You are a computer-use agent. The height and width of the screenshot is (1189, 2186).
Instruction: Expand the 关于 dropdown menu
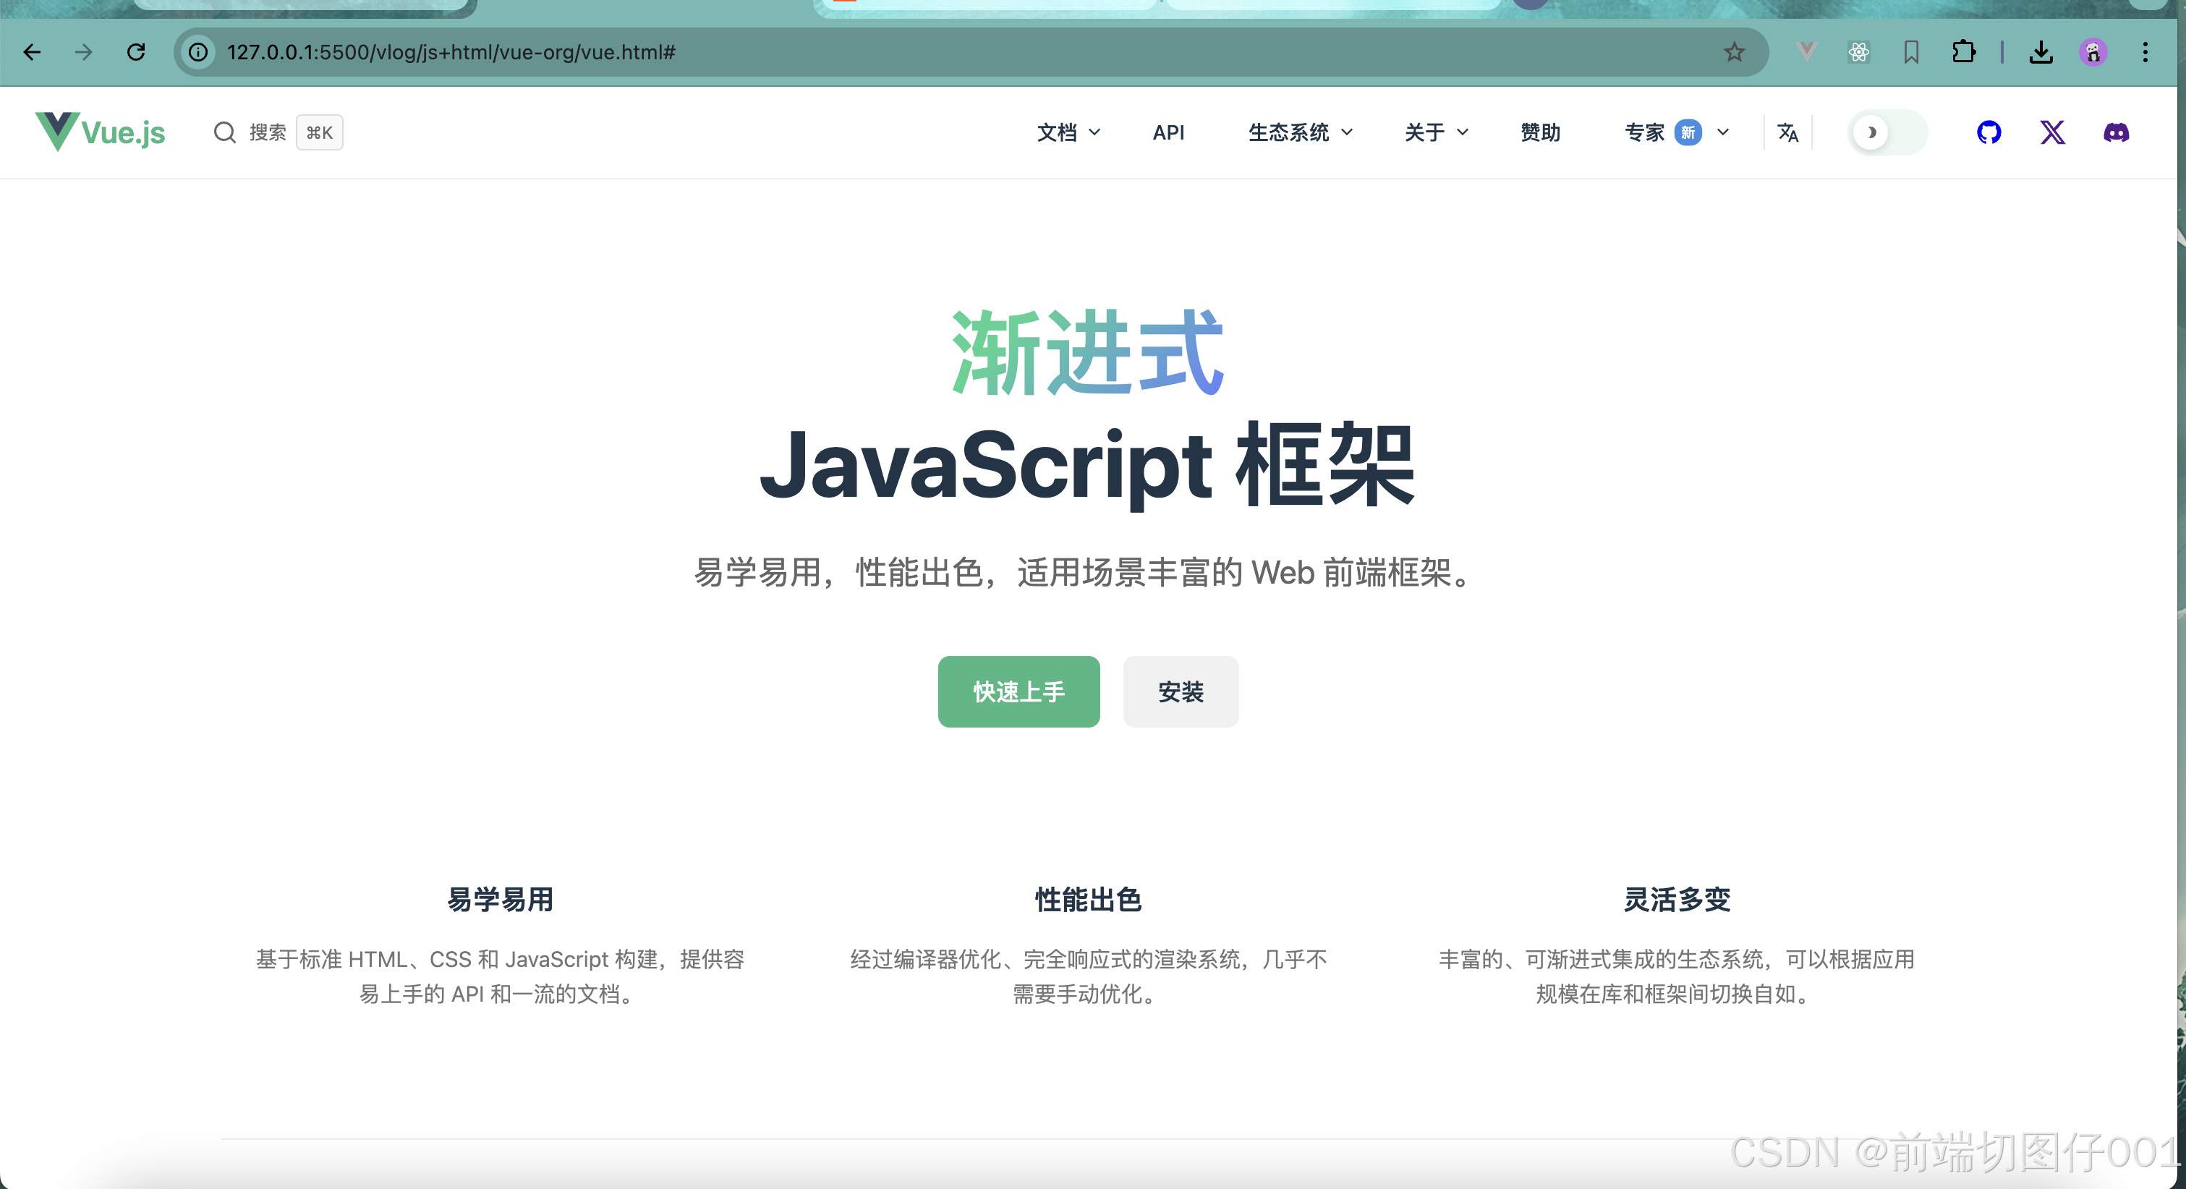point(1435,132)
